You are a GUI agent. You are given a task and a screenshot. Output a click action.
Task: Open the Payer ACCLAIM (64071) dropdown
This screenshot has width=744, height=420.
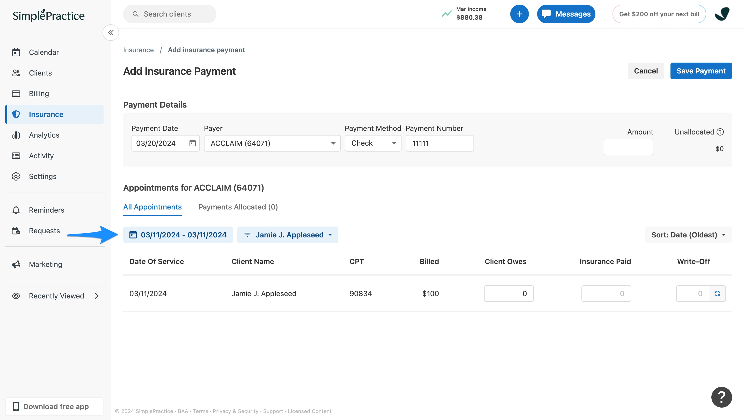click(272, 143)
